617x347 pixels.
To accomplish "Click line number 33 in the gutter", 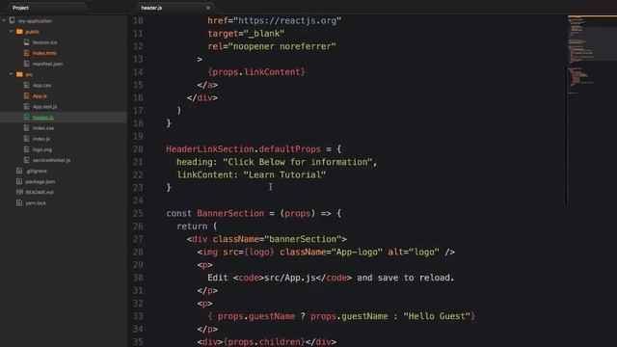I will click(138, 316).
